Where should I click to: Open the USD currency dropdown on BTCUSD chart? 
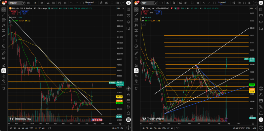click(x=120, y=8)
